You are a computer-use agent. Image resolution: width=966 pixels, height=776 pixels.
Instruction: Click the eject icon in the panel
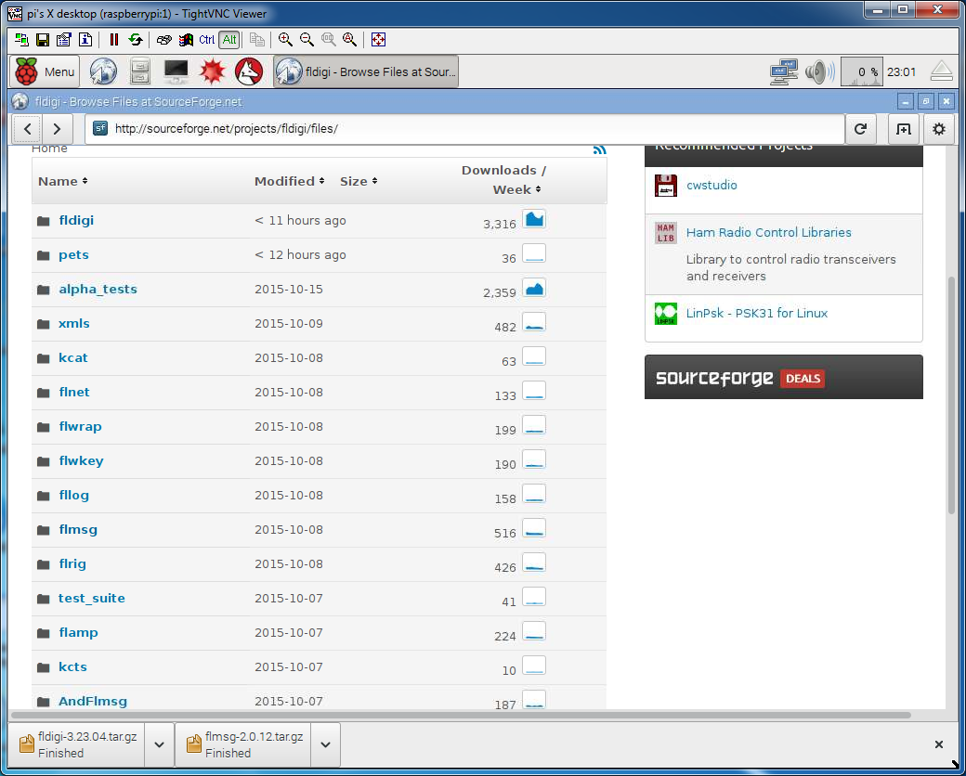coord(941,71)
